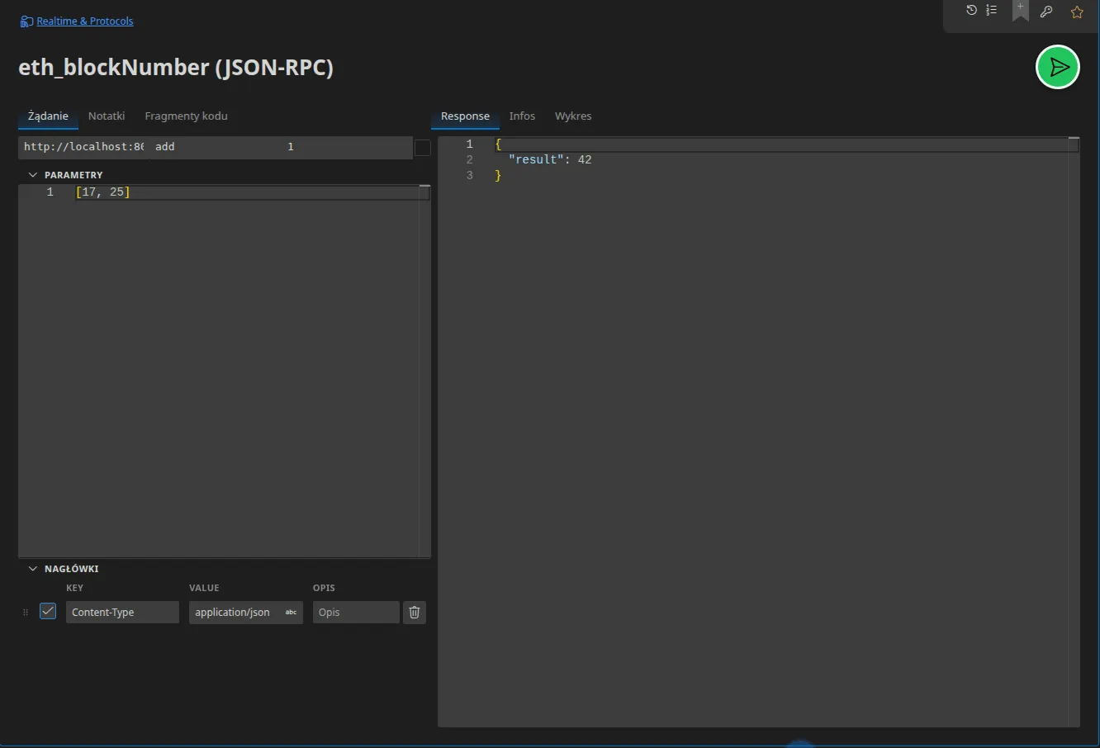Click the OPIS column header

tap(324, 588)
